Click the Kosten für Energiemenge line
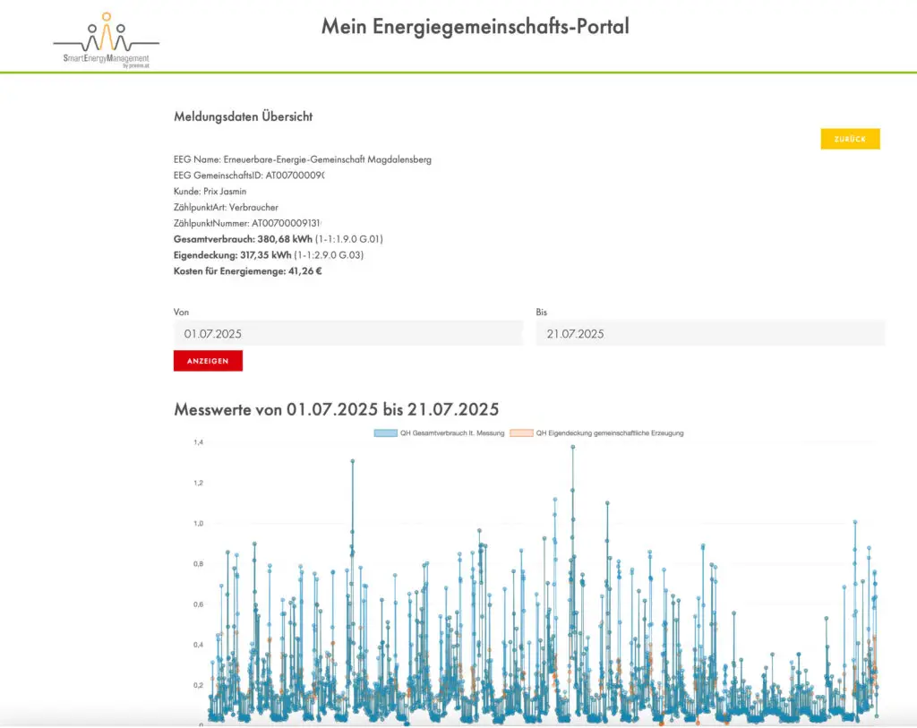 [x=247, y=271]
